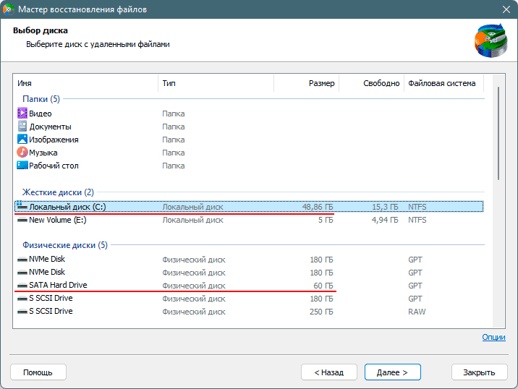Viewport: 518px width, 389px height.
Task: Click the Помощь button
Action: [x=38, y=372]
